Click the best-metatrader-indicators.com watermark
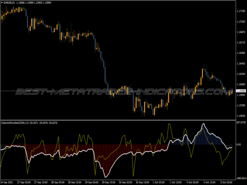The width and height of the screenshot is (247, 185). pyautogui.click(x=123, y=91)
